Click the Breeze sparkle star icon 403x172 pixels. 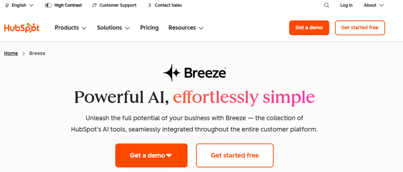171,73
